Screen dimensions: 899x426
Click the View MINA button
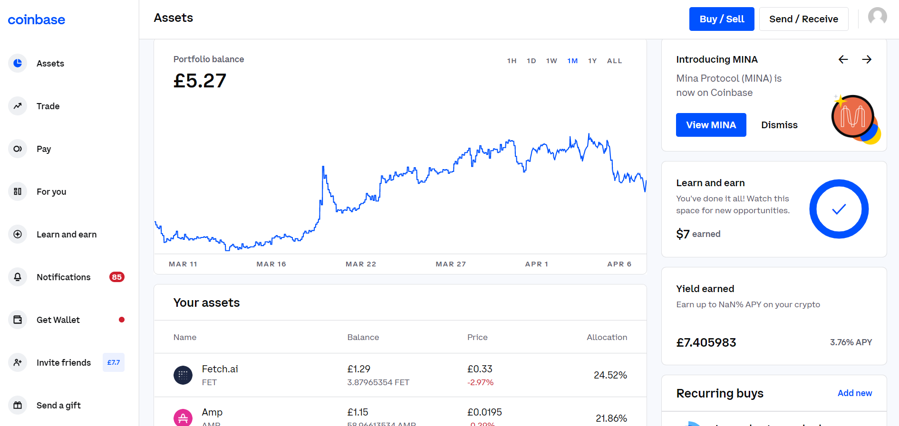pos(711,125)
